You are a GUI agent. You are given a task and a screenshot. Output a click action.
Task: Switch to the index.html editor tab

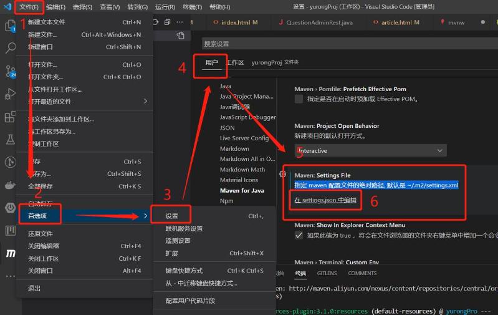pyautogui.click(x=236, y=22)
